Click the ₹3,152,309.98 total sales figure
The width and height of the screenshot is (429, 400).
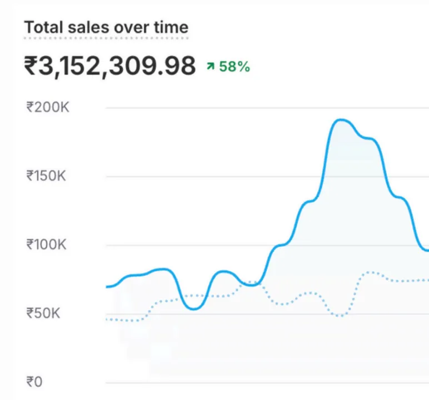click(110, 66)
